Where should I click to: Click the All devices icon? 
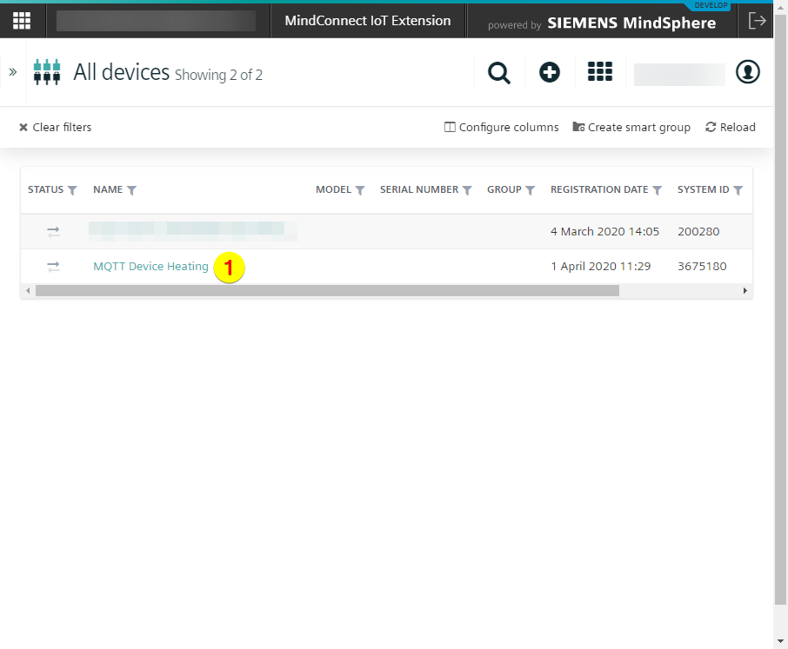click(x=47, y=72)
